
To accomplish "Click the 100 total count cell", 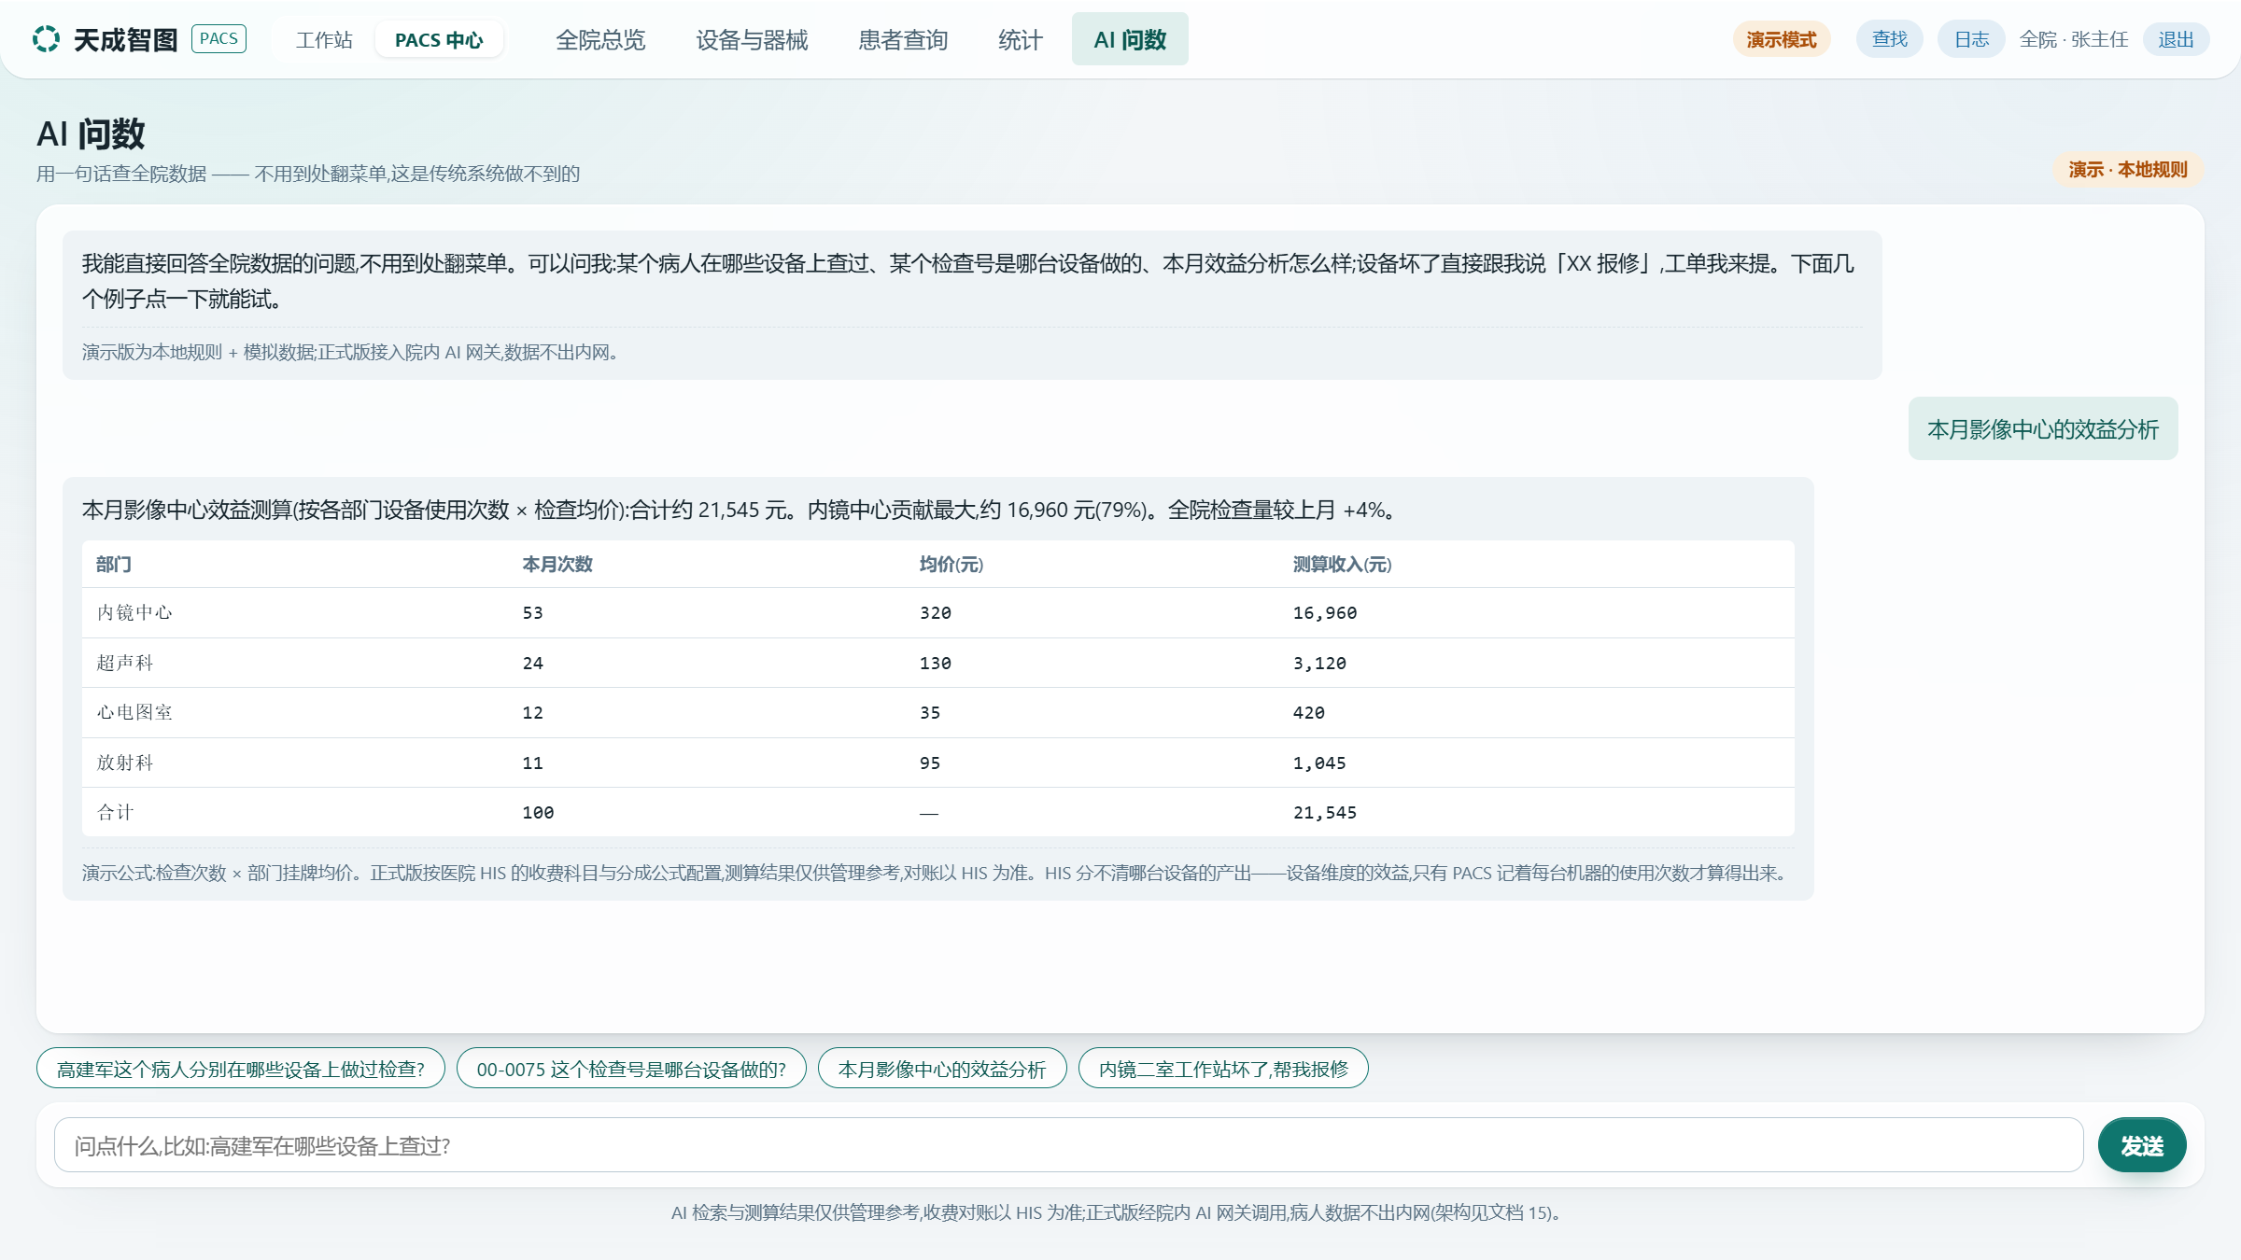I will [x=538, y=813].
